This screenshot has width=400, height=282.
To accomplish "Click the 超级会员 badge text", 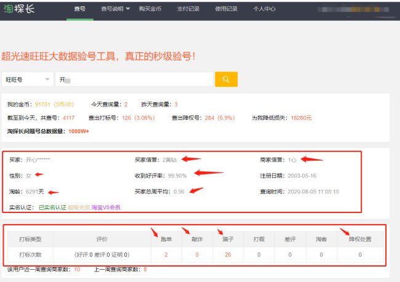I will tap(79, 207).
